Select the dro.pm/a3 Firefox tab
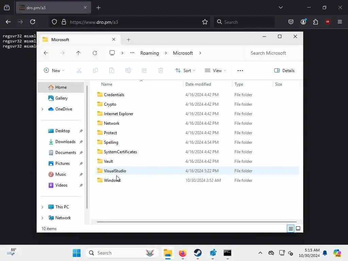The image size is (348, 261). (53, 8)
